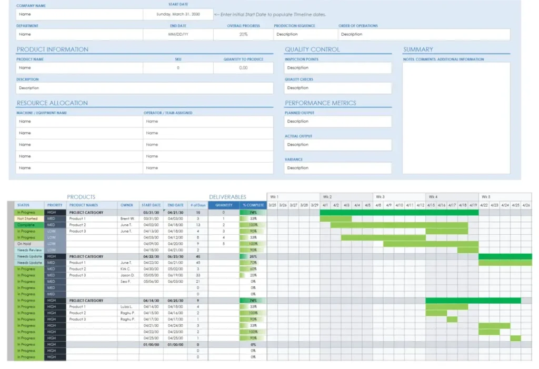Select the 'Needs Review' status cell
Screen dimensions: 539x369
[29, 250]
